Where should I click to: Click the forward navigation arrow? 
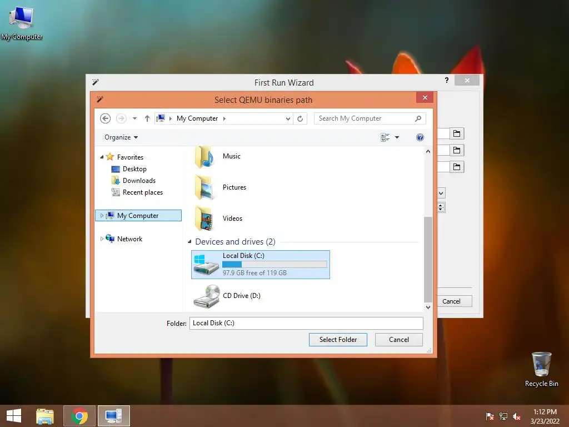121,118
